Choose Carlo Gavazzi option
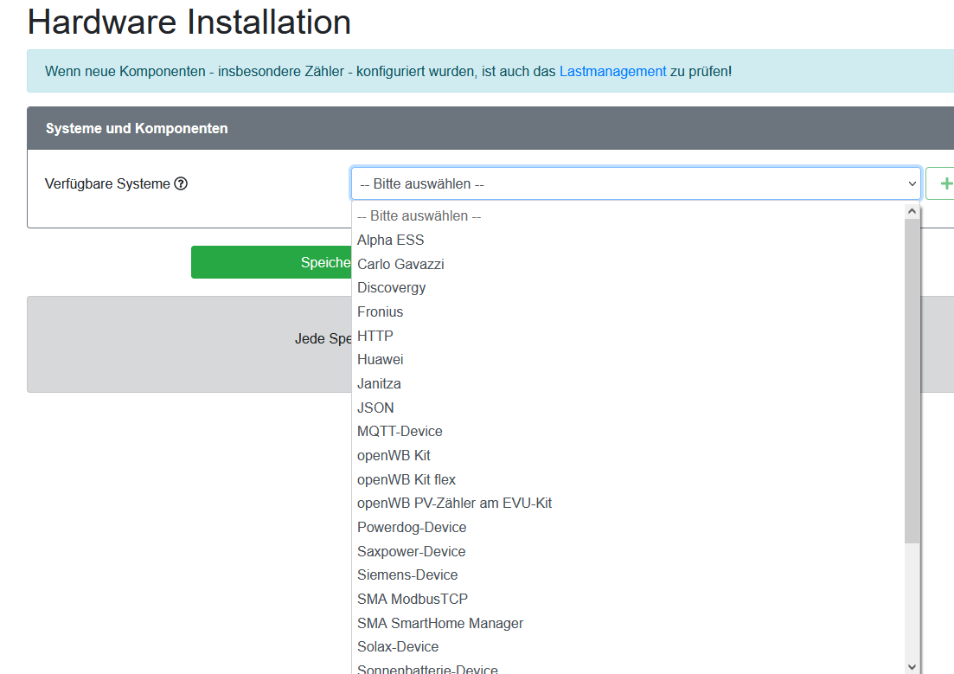Screen dimensions: 954x674 400,264
